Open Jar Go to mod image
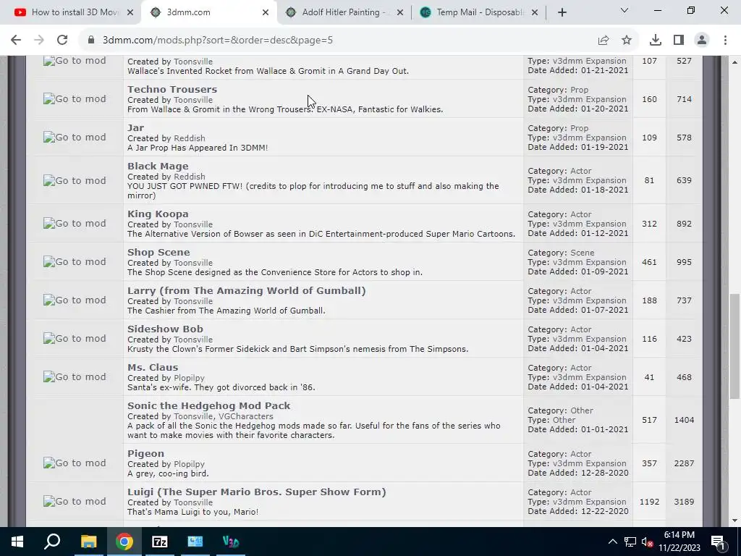Image resolution: width=741 pixels, height=556 pixels. coord(75,137)
